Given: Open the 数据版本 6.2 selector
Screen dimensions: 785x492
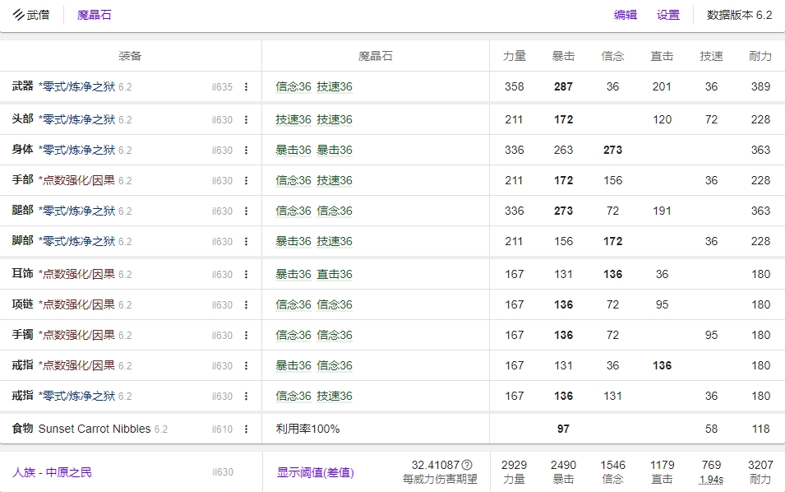Looking at the screenshot, I should 738,15.
